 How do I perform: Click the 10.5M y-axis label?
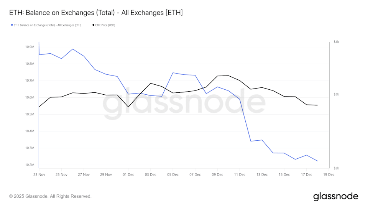(x=30, y=114)
